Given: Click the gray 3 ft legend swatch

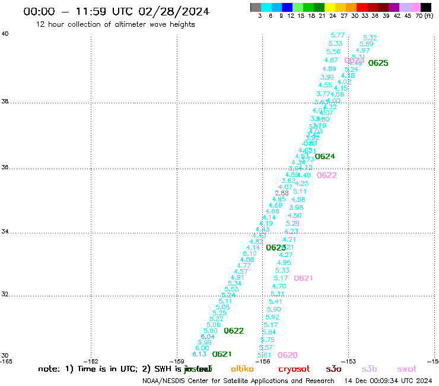Looking at the screenshot, I should click(x=256, y=7).
